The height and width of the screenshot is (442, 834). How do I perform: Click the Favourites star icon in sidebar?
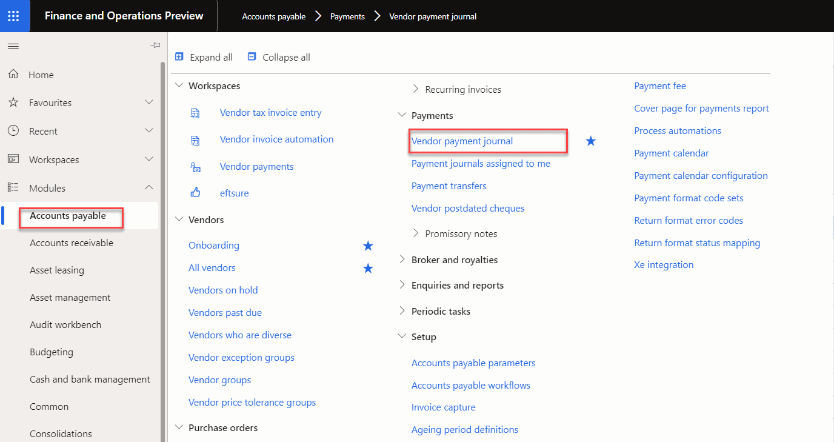[13, 102]
